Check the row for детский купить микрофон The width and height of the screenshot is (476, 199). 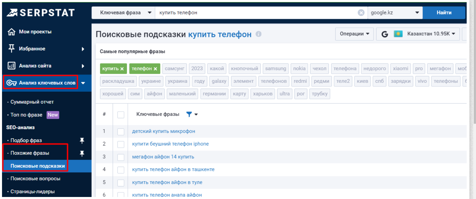pos(121,132)
